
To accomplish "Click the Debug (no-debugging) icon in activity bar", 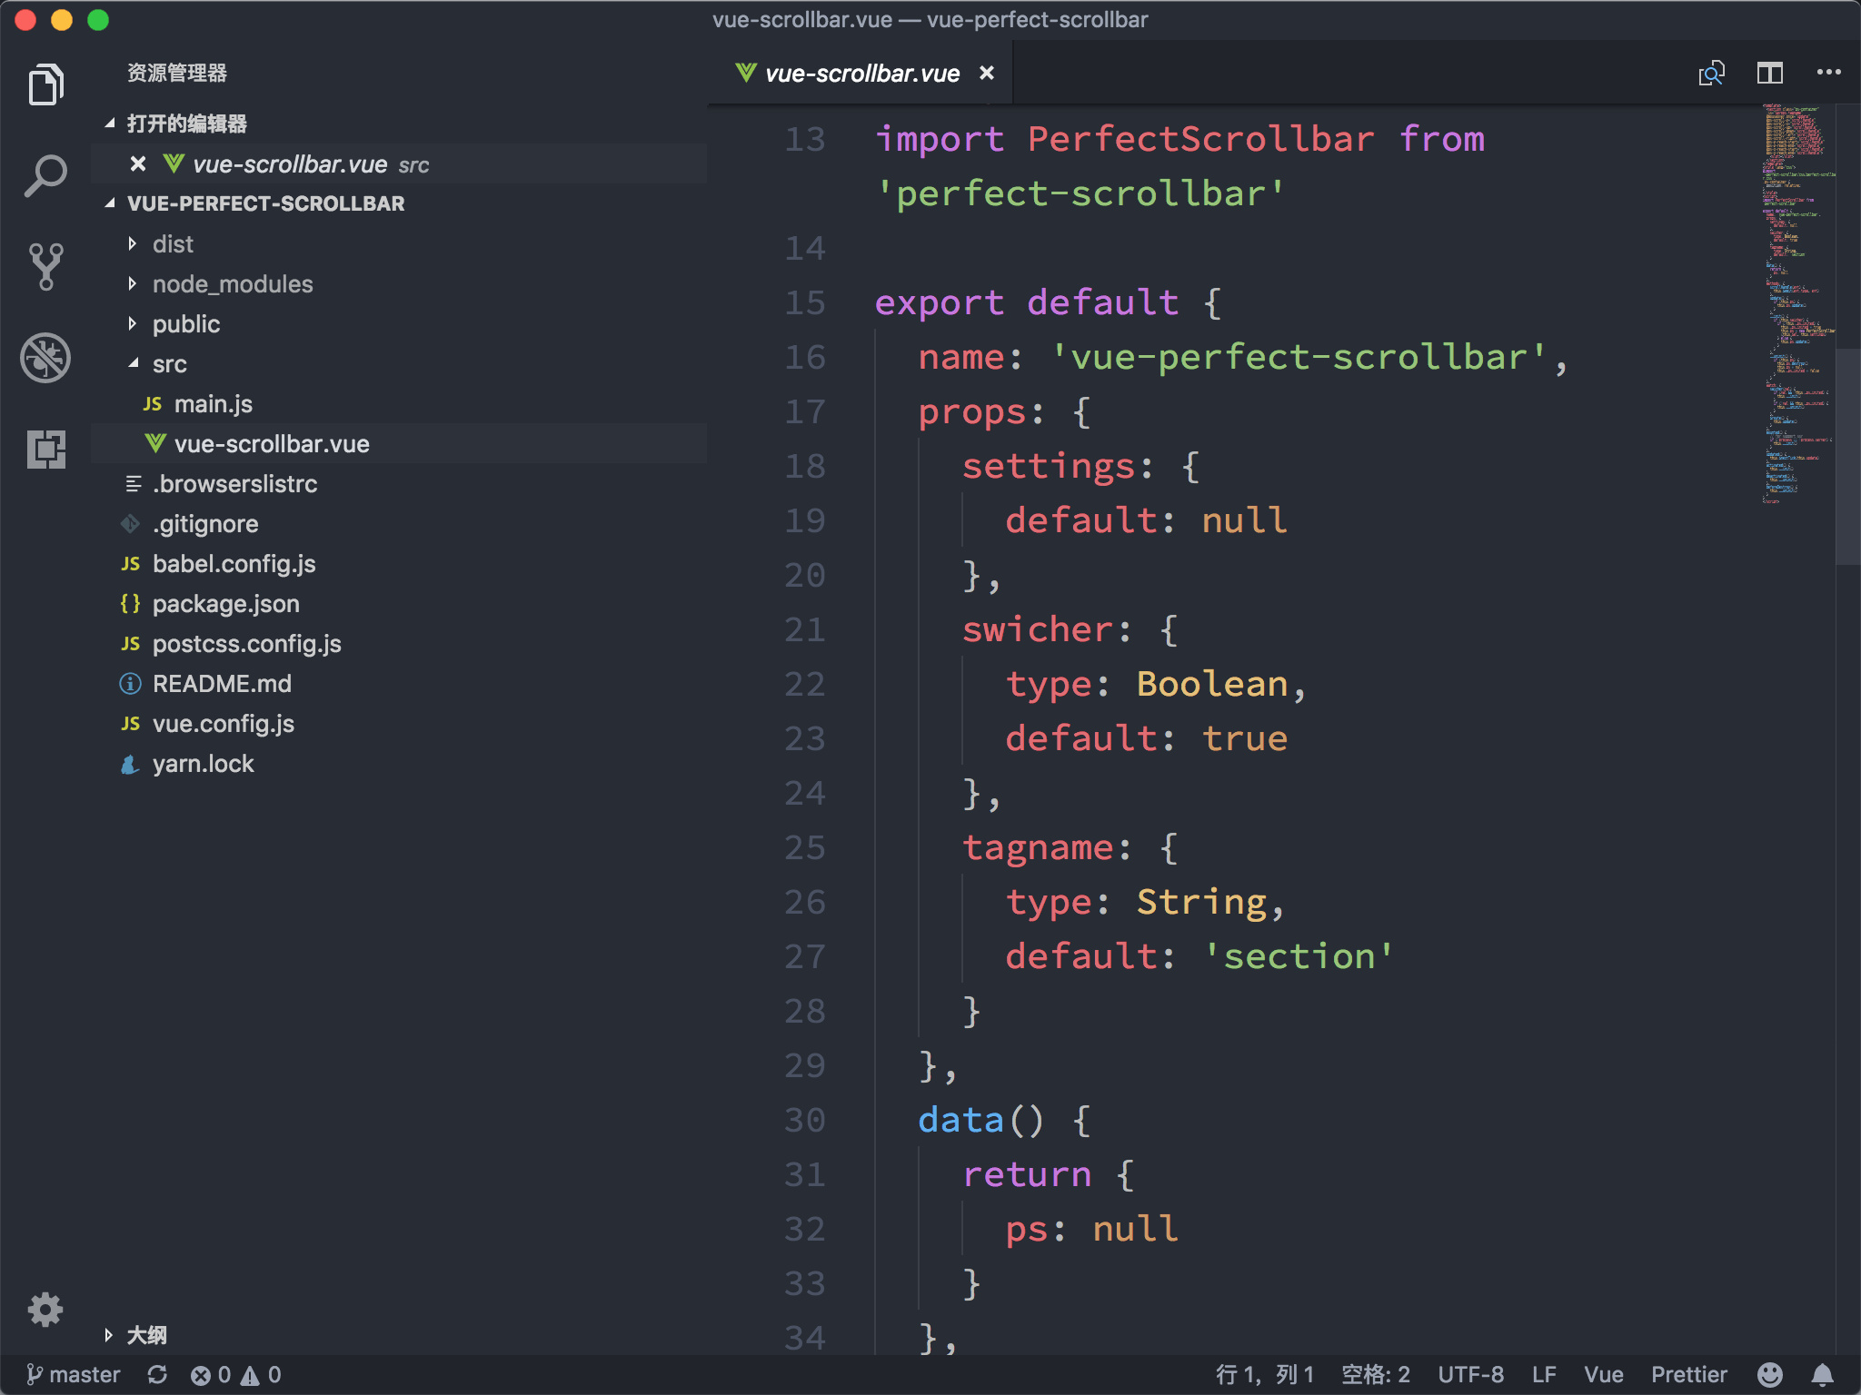I will pos(45,357).
